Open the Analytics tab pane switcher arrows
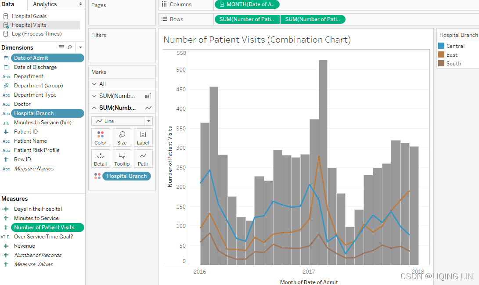The image size is (479, 285). click(80, 4)
